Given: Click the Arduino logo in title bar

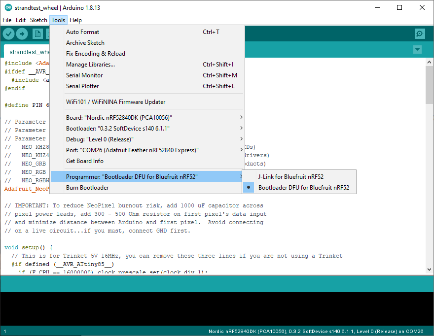Looking at the screenshot, I should point(8,7).
